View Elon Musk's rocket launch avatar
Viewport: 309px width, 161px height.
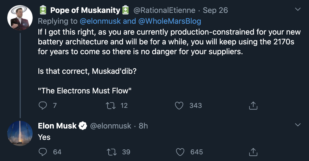point(20,133)
